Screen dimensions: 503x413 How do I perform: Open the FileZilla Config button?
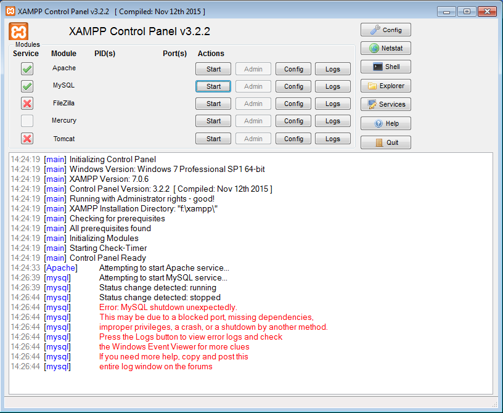[x=293, y=104]
